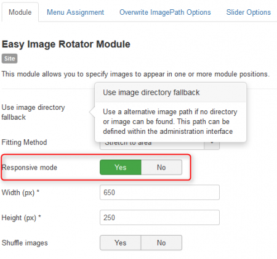The height and width of the screenshot is (259, 277).
Task: Click the Responsive mode label
Action: point(30,168)
